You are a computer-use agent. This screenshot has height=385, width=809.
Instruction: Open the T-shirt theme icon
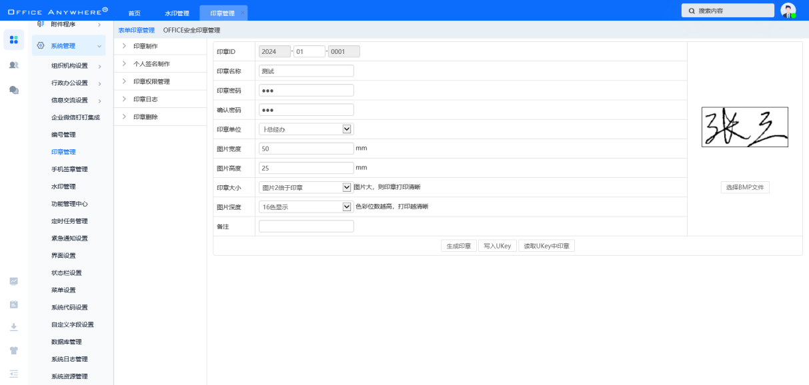(x=13, y=350)
